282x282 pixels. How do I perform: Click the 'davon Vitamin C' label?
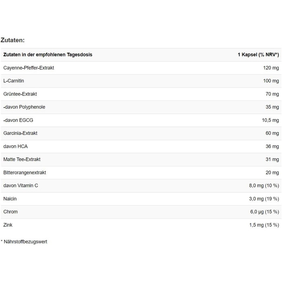(x=21, y=185)
